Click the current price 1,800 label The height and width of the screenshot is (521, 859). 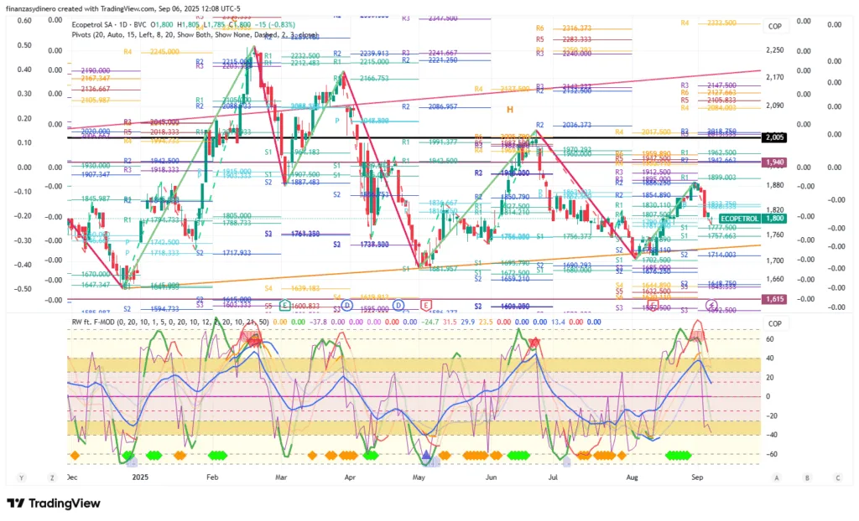(774, 219)
